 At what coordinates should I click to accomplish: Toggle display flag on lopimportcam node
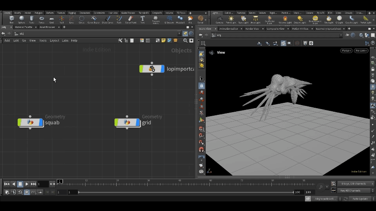point(163,69)
